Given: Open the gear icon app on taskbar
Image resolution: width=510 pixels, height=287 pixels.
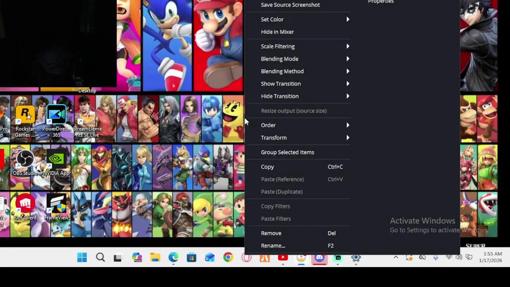Looking at the screenshot, I should tap(356, 258).
